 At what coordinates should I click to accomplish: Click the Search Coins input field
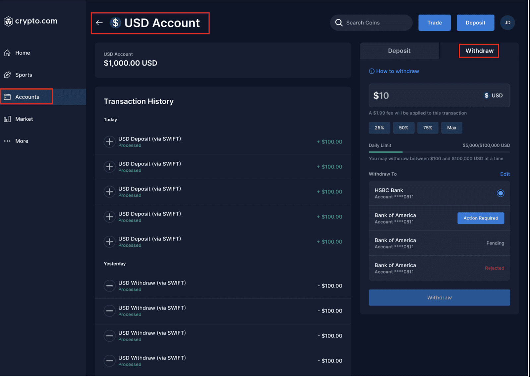click(x=371, y=23)
